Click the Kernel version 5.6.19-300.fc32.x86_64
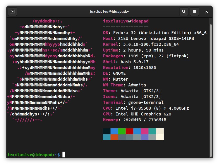The height and width of the screenshot is (165, 219). (151, 44)
